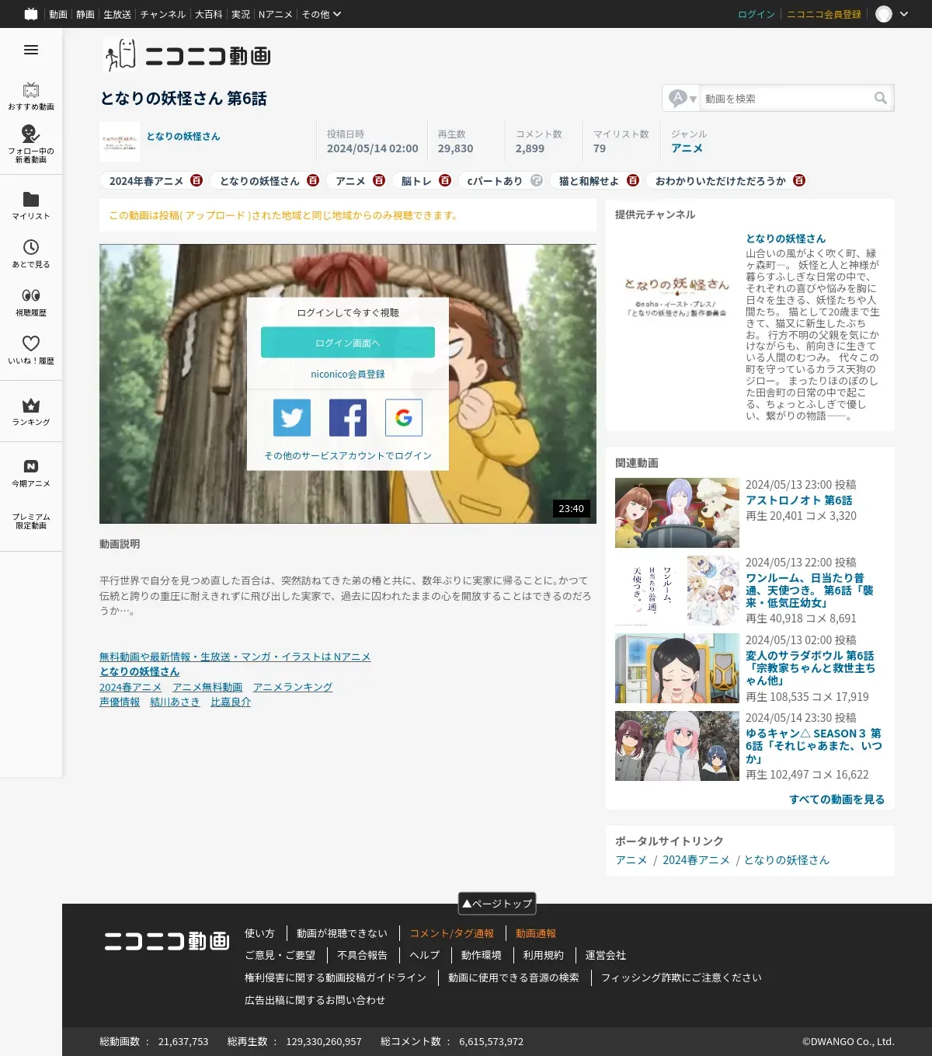Select Nアニメ in top navigation
932x1056 pixels.
275,14
